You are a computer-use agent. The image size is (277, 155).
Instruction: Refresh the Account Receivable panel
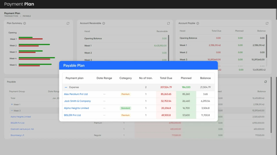(x=169, y=23)
